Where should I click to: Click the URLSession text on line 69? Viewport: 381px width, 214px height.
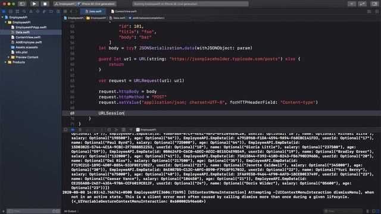[x=111, y=114]
